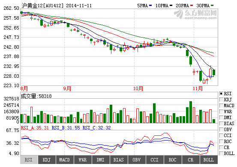
Task: Open the DMI tab
Action: (x=101, y=160)
